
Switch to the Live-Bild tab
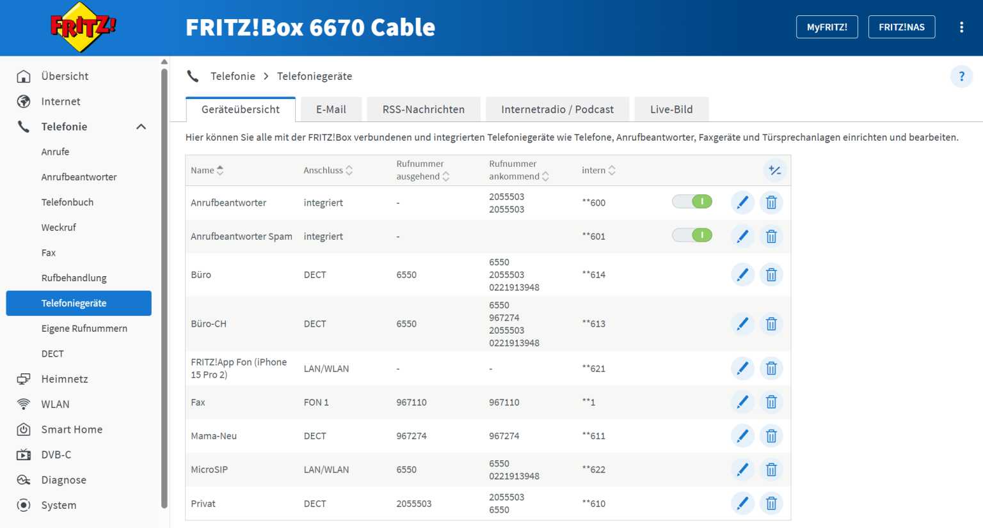[x=671, y=109]
